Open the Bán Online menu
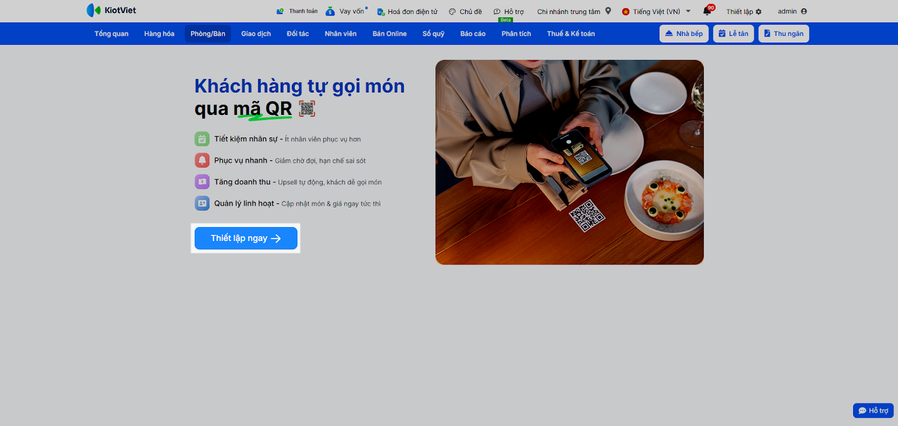This screenshot has height=426, width=898. (x=390, y=34)
